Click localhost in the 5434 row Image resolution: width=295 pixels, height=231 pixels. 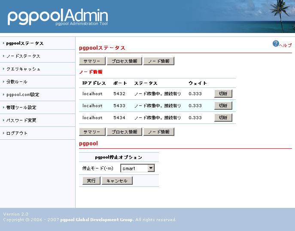(x=92, y=117)
